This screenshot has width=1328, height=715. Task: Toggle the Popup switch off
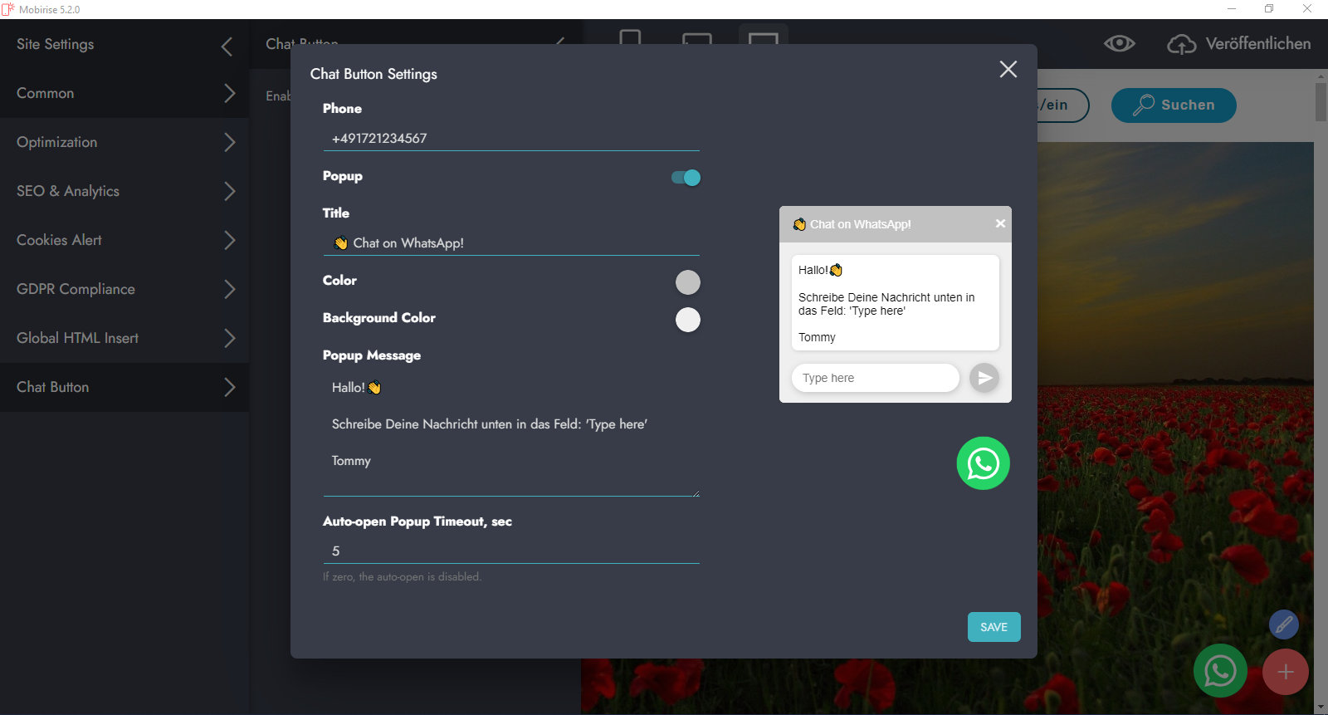coord(686,178)
